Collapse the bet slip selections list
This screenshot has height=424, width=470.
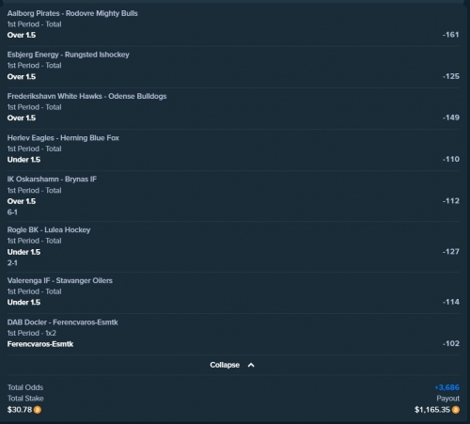(x=232, y=365)
